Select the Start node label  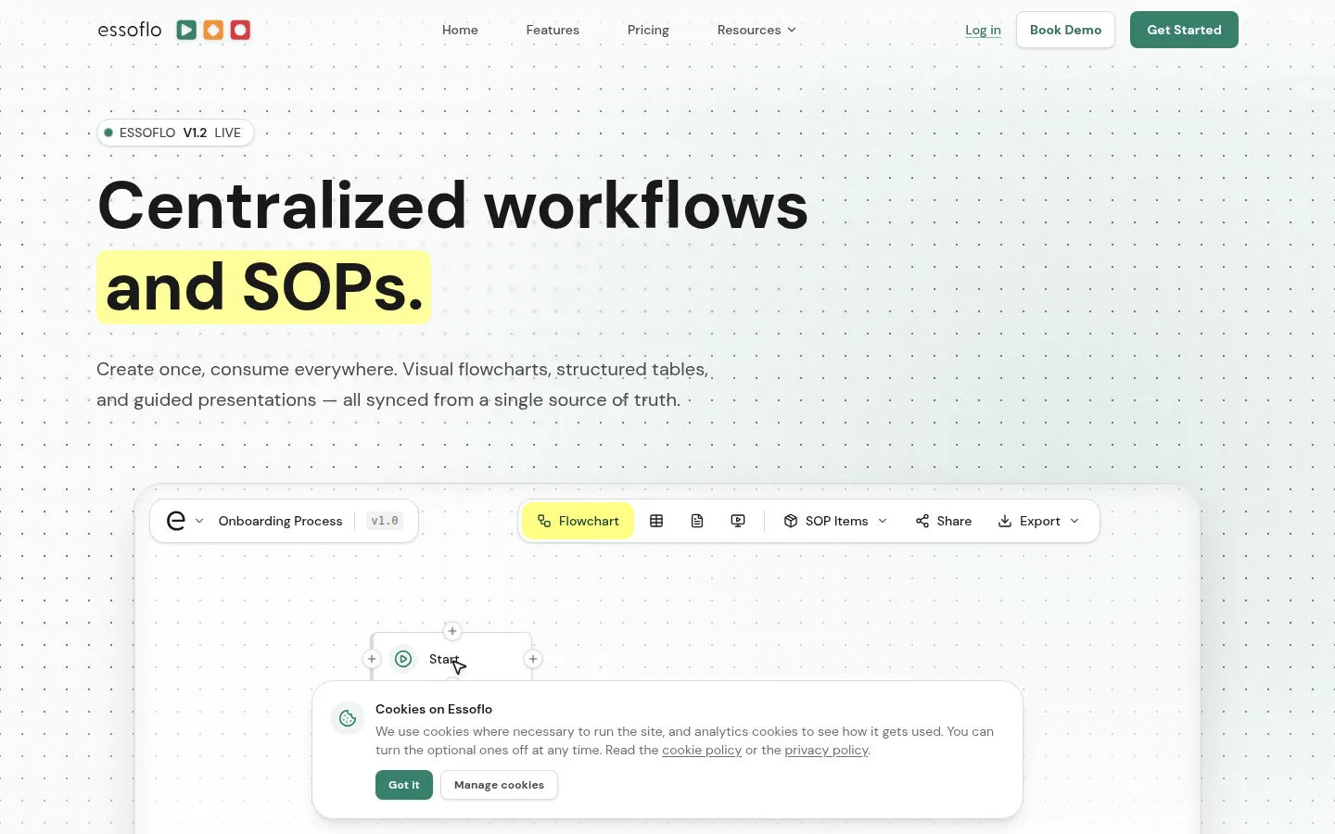point(444,659)
